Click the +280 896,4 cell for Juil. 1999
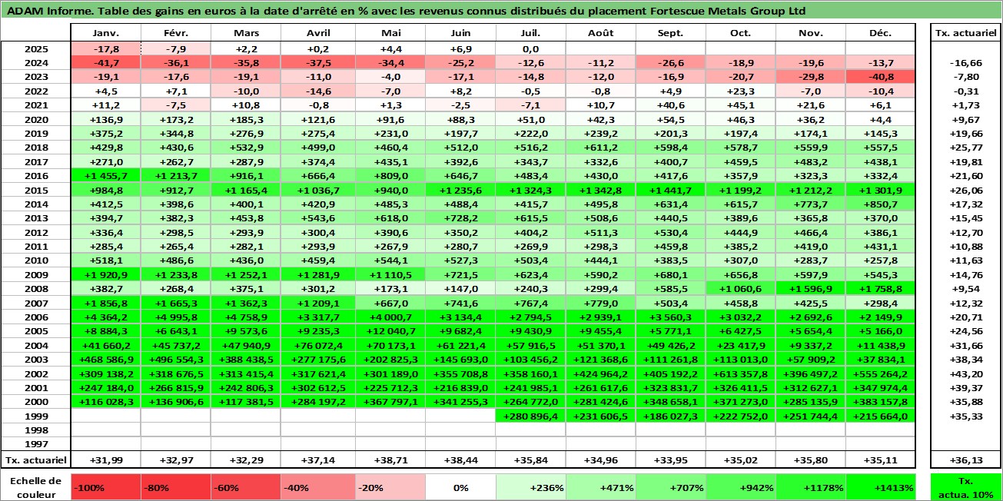This screenshot has height=501, width=1003. tap(531, 416)
